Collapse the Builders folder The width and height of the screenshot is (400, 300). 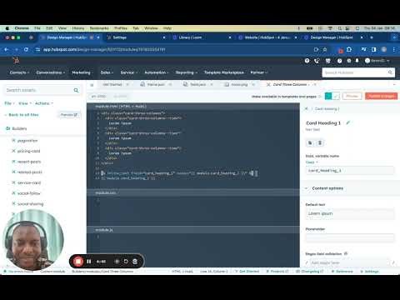pyautogui.click(x=16, y=128)
